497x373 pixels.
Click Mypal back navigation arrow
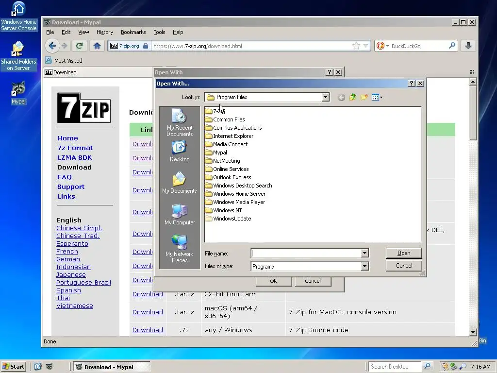coord(52,46)
